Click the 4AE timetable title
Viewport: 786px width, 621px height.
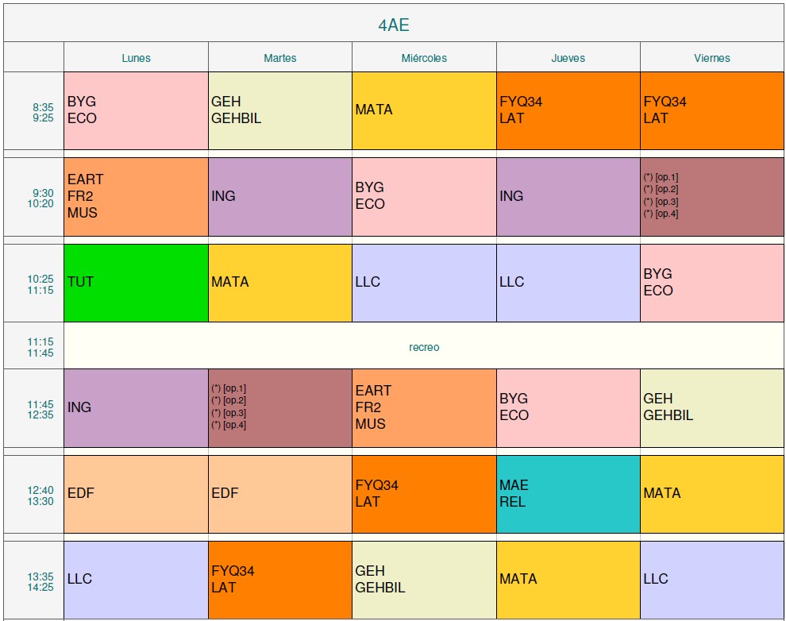point(394,25)
